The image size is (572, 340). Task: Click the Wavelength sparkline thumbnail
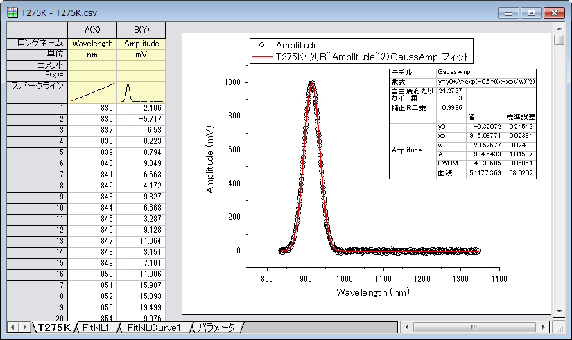pos(92,92)
